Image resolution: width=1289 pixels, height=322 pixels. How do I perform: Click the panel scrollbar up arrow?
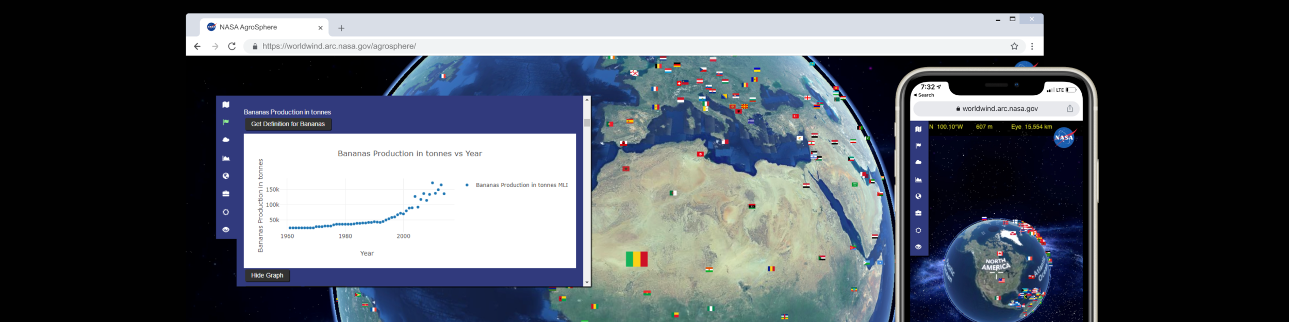coord(587,99)
